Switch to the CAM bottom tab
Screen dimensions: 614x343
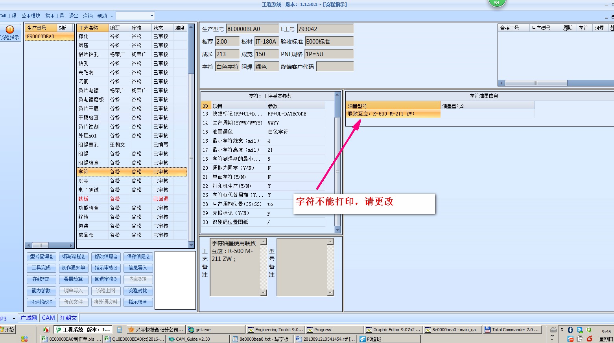click(x=48, y=318)
